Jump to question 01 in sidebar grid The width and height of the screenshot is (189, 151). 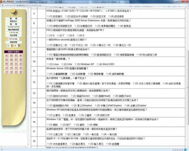click(7, 55)
